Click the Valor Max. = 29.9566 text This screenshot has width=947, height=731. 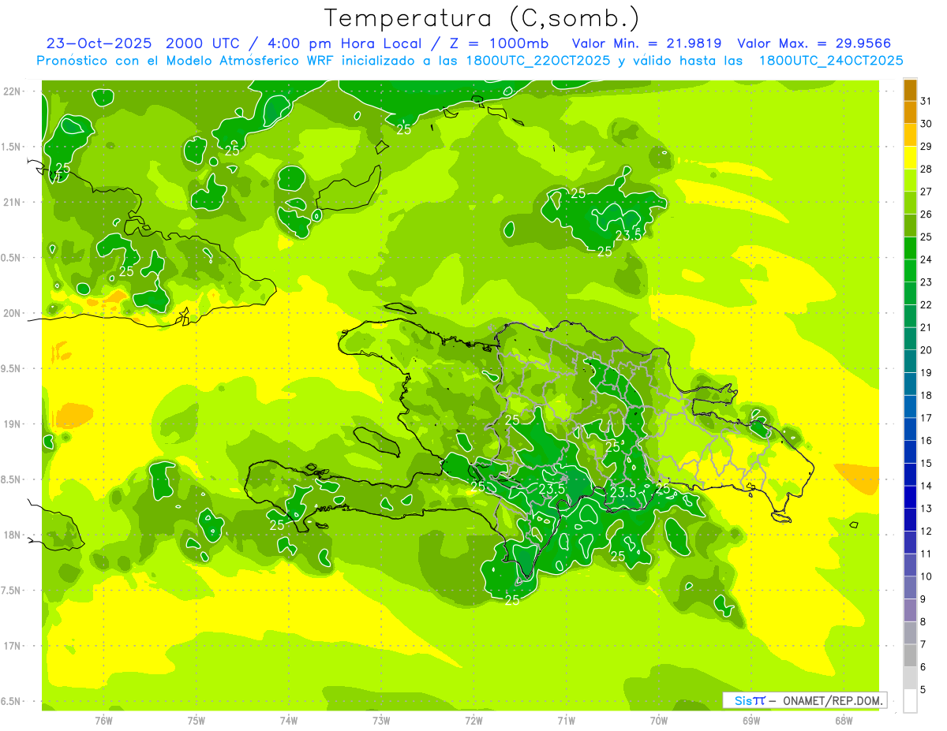click(x=814, y=43)
